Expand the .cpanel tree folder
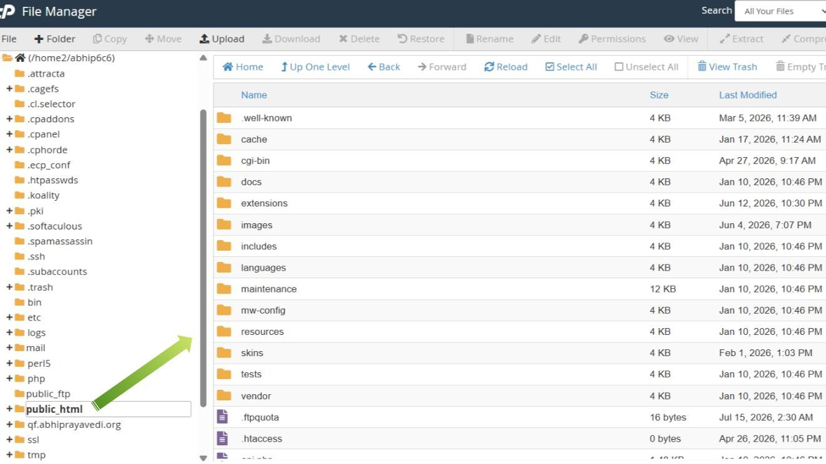Screen dimensions: 826x464 [9, 134]
